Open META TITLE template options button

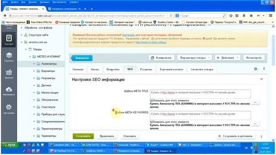[255, 102]
